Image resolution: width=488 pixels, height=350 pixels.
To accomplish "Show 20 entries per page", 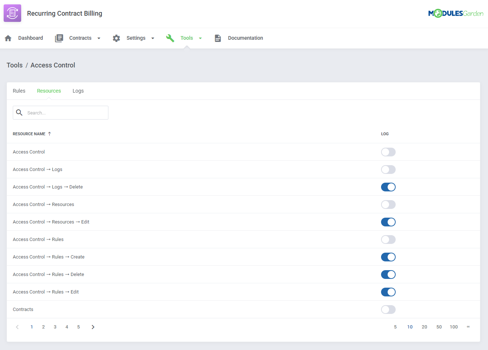I will [x=424, y=327].
